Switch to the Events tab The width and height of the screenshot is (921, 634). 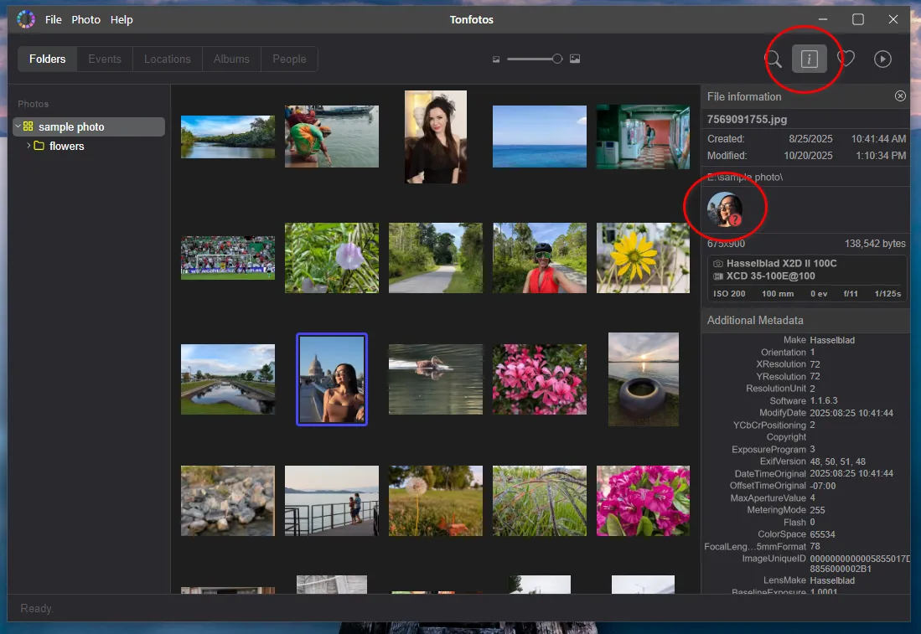(105, 59)
